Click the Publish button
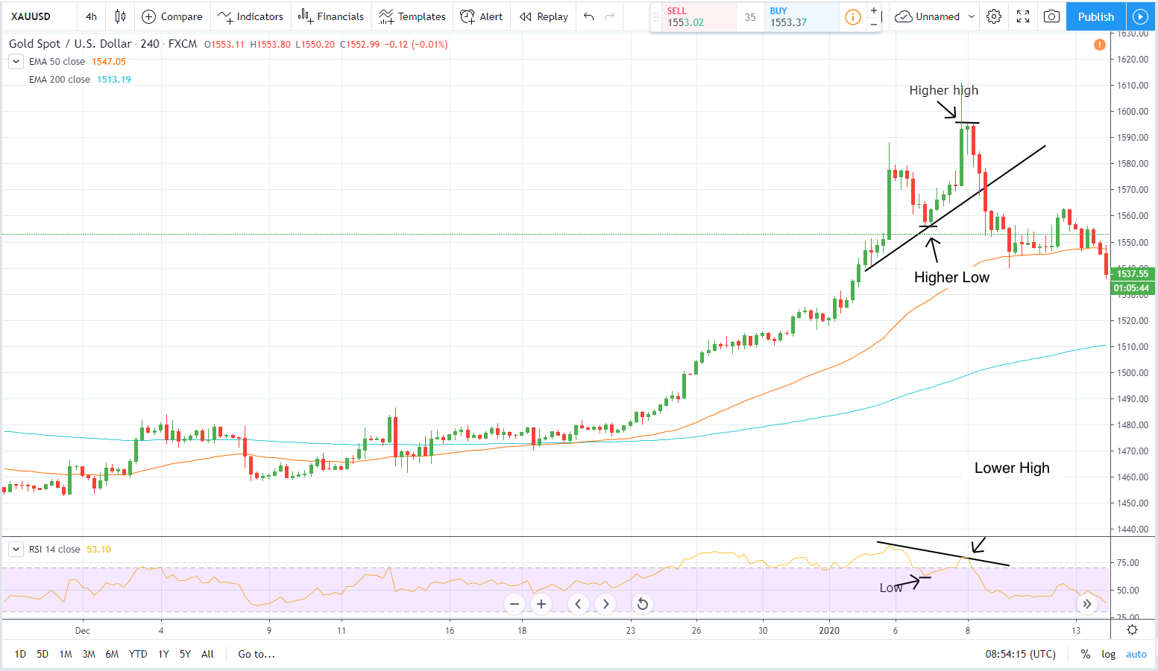Viewport: 1158px width, 671px height. click(1095, 16)
